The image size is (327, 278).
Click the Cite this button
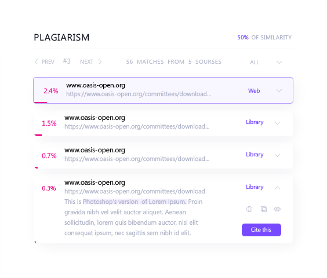pos(261,230)
